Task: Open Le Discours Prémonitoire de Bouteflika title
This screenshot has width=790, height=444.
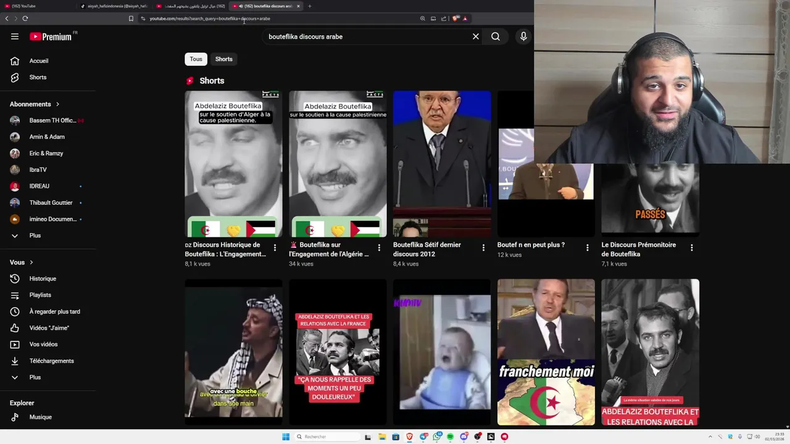Action: pyautogui.click(x=639, y=249)
